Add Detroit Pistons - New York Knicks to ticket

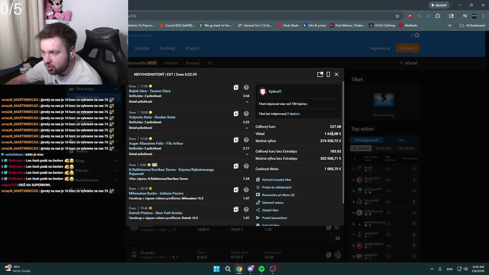(x=236, y=209)
